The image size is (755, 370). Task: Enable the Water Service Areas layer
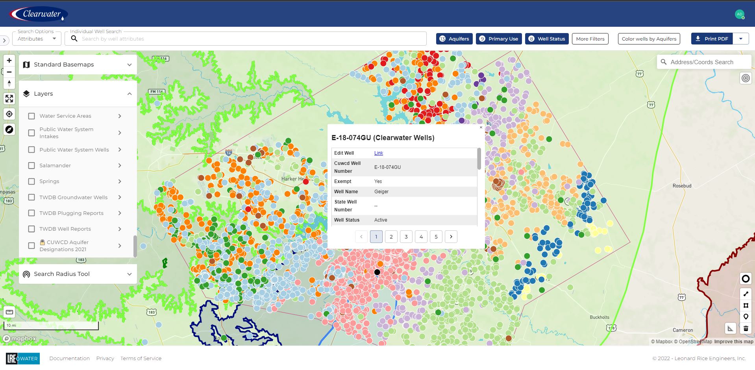click(x=31, y=116)
